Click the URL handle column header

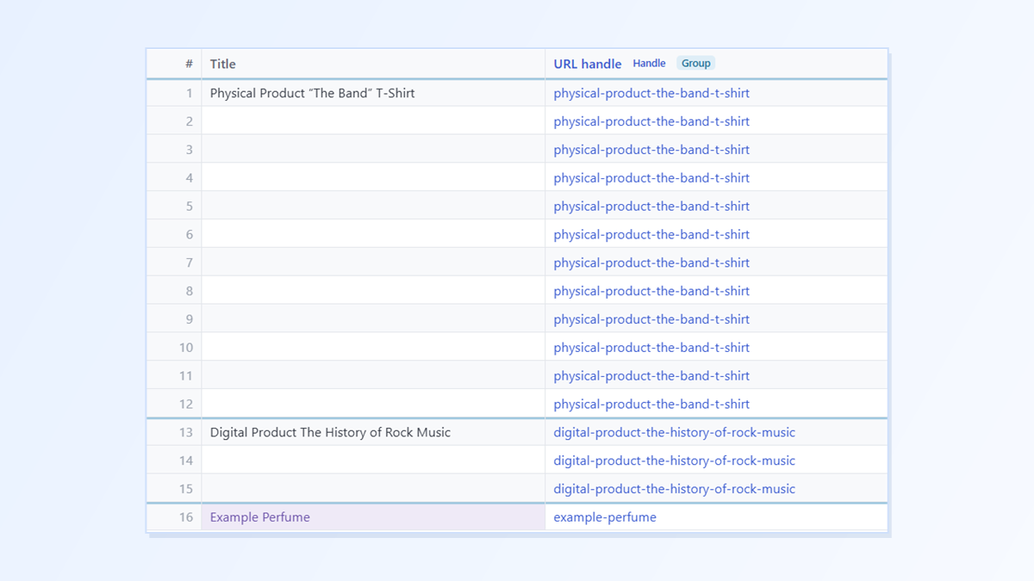click(x=716, y=64)
